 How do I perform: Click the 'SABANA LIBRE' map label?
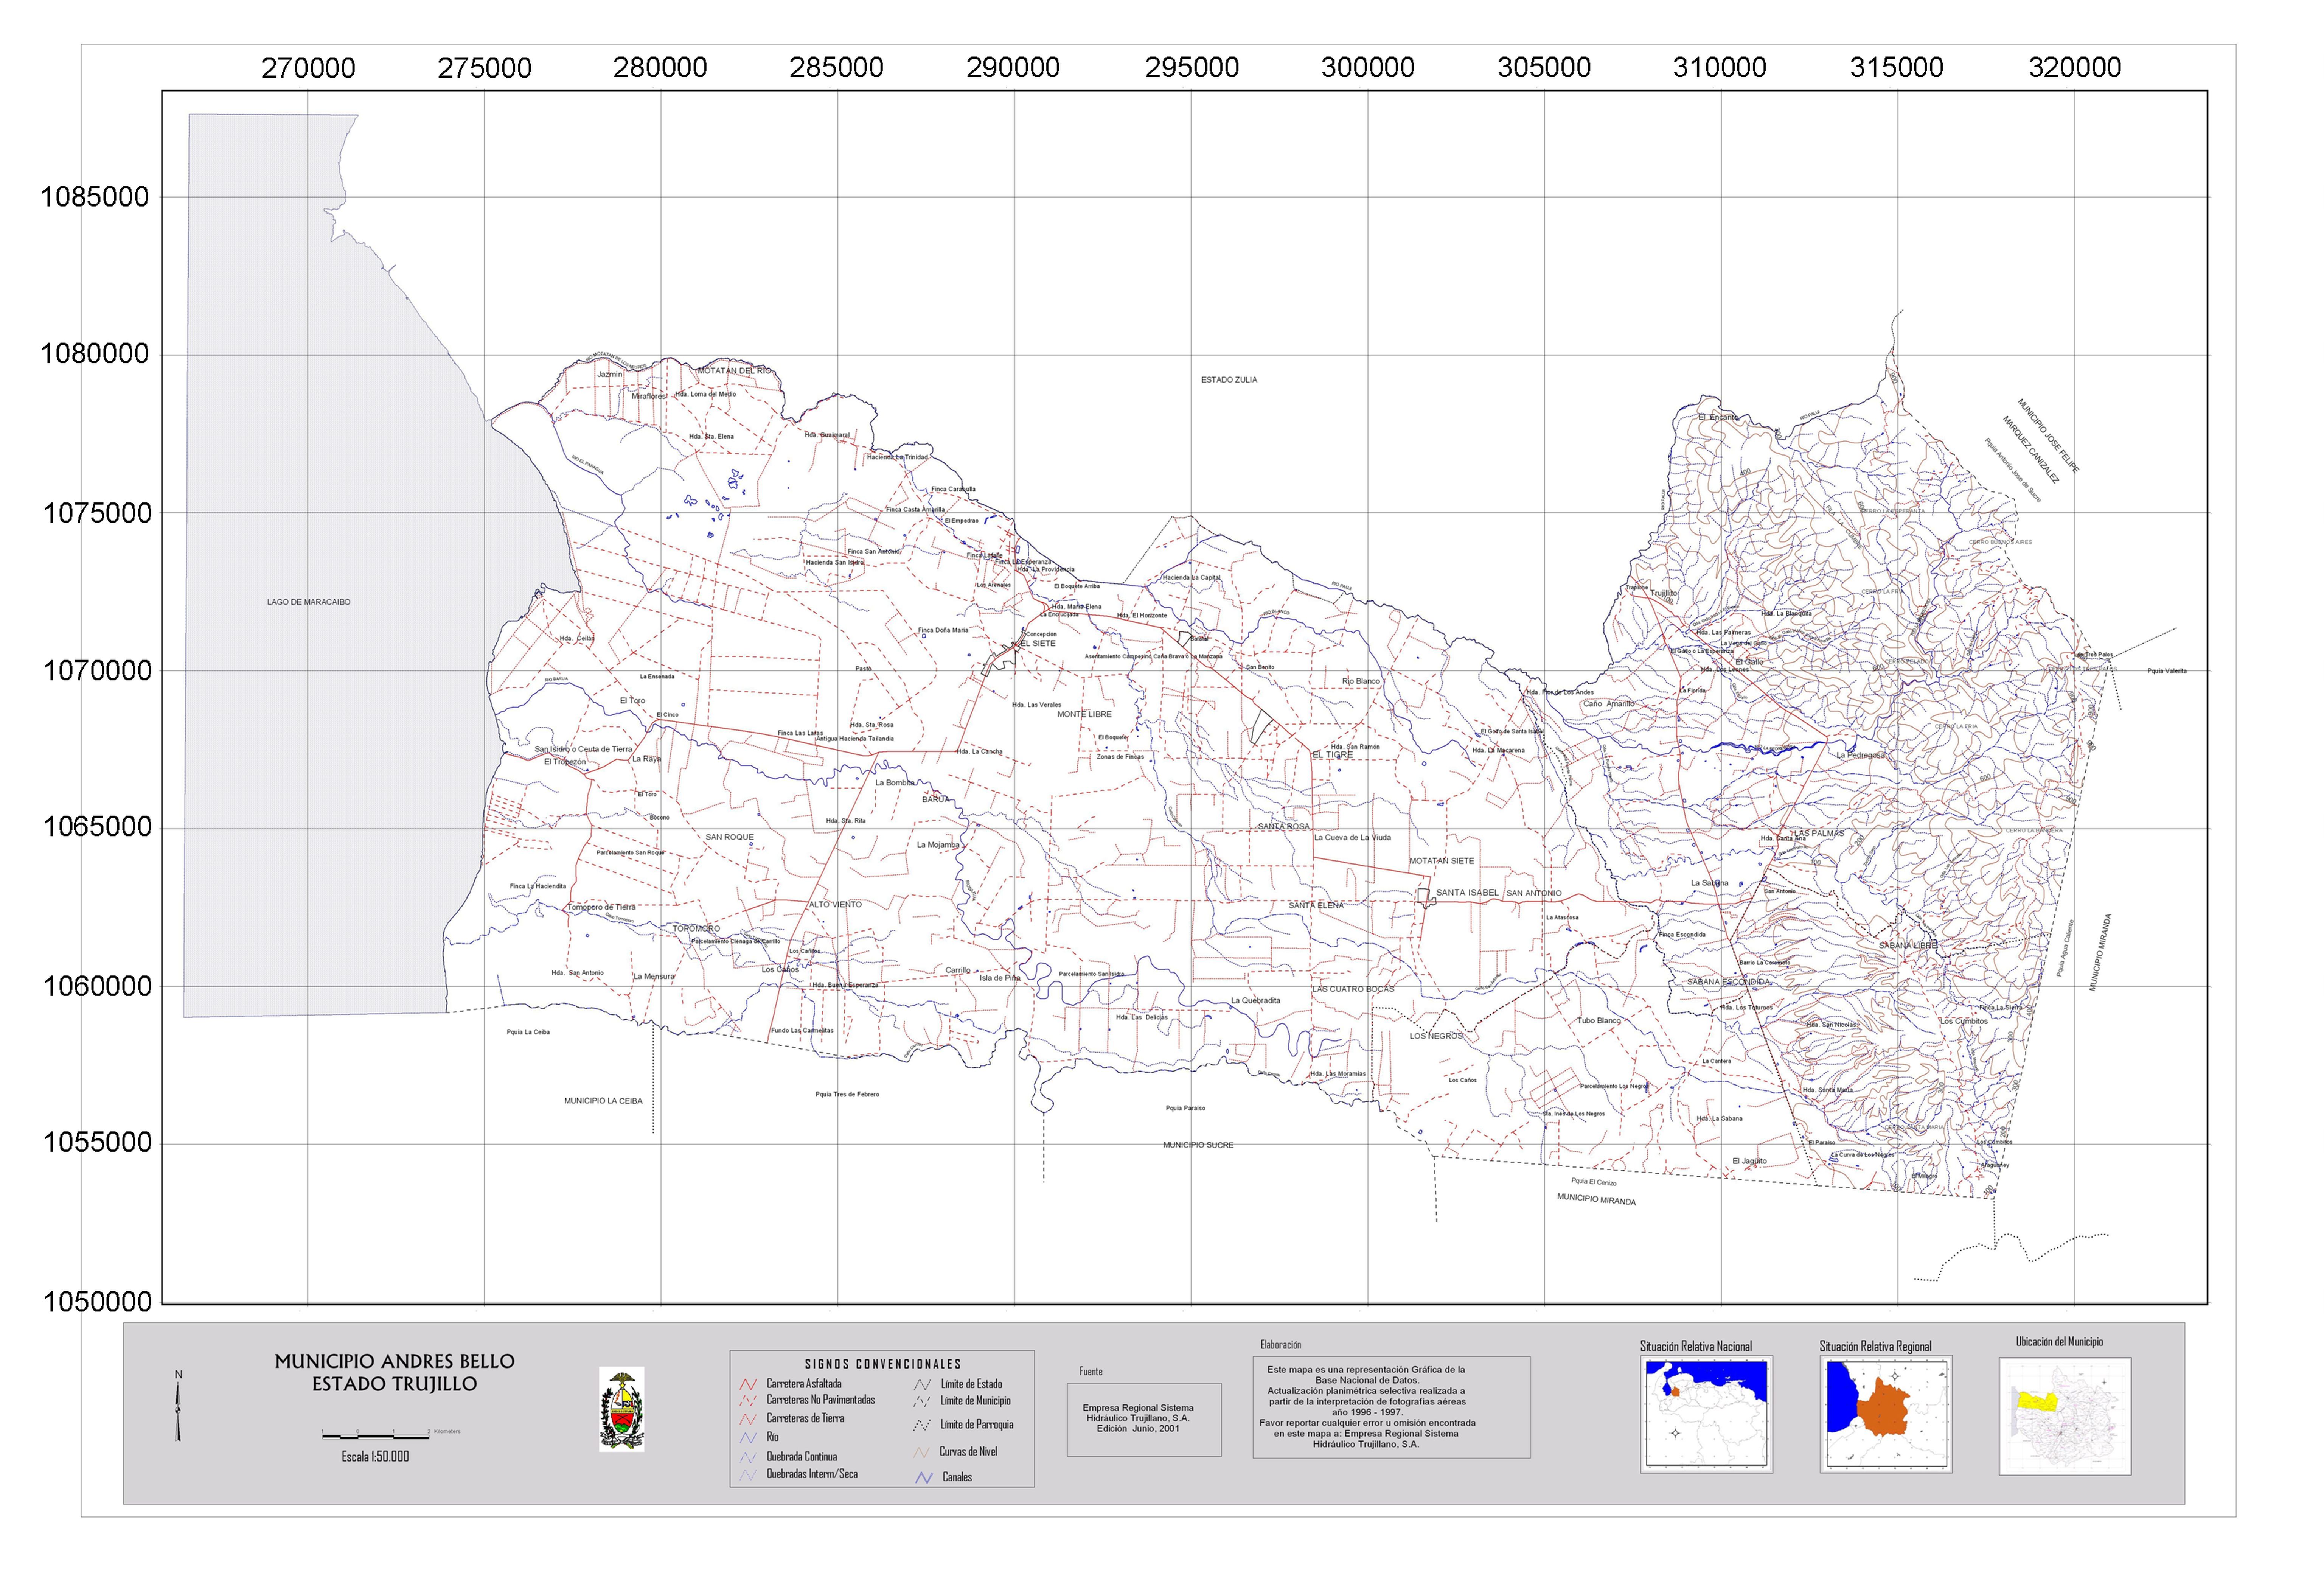click(1908, 945)
